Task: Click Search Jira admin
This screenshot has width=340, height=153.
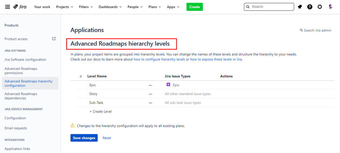Action: coord(315,30)
